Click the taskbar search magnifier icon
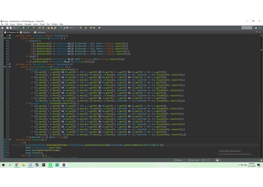263x187 pixels. (10, 165)
